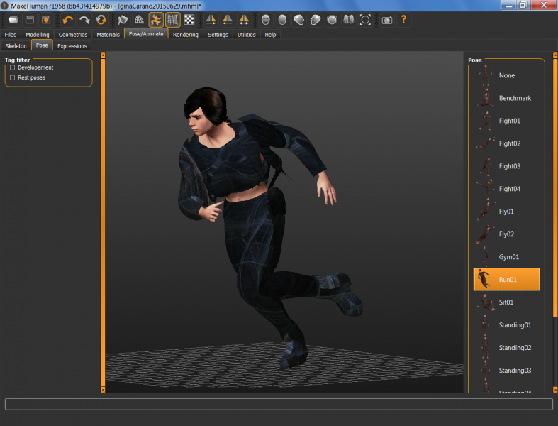This screenshot has width=558, height=426.
Task: Click the bottom status input bar
Action: tap(279, 404)
